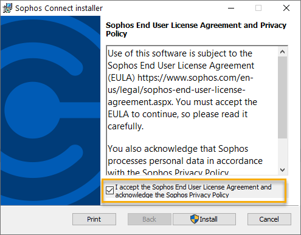Click the scrollbar track below the thumb
This screenshot has width=301, height=235.
[x=282, y=152]
